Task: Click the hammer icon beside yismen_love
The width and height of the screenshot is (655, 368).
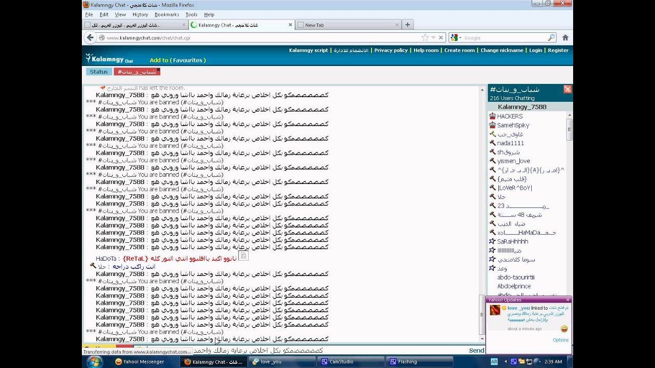Action: 492,161
